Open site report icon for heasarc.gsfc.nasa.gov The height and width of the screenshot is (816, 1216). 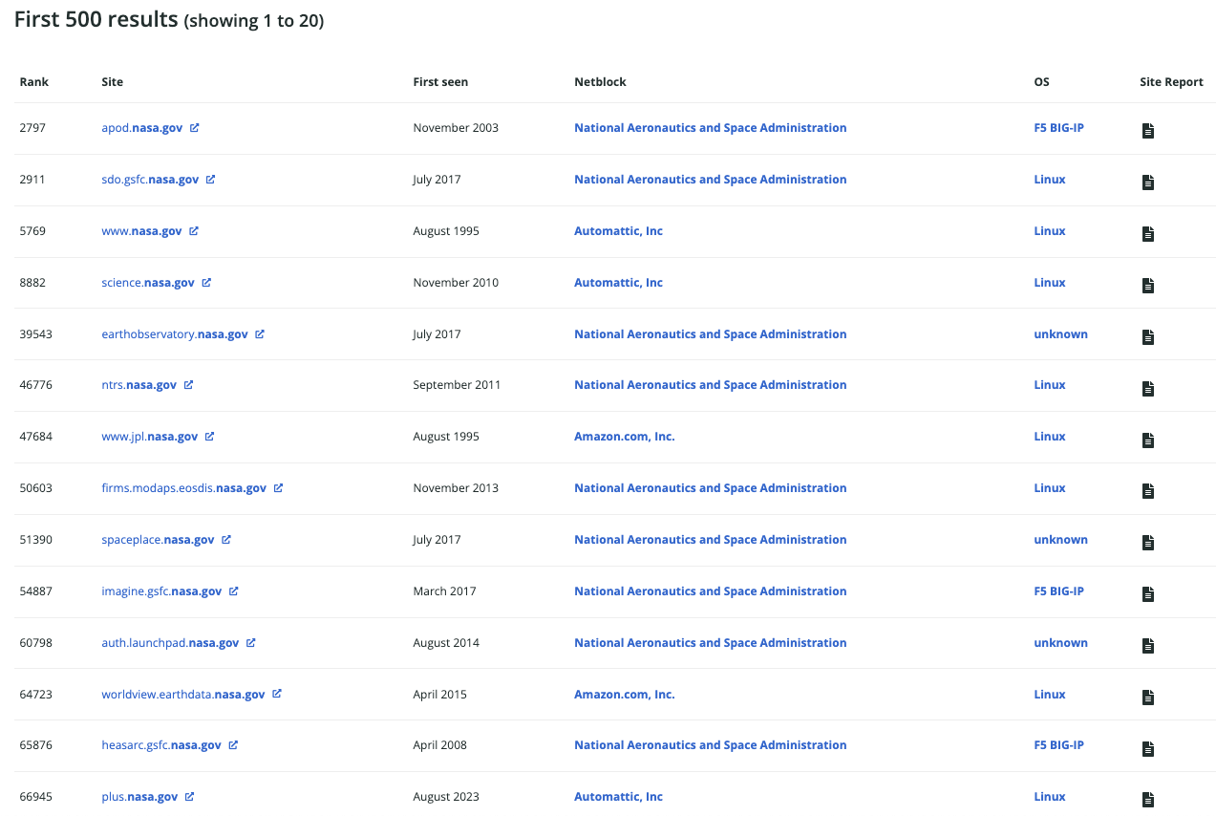coord(1148,749)
